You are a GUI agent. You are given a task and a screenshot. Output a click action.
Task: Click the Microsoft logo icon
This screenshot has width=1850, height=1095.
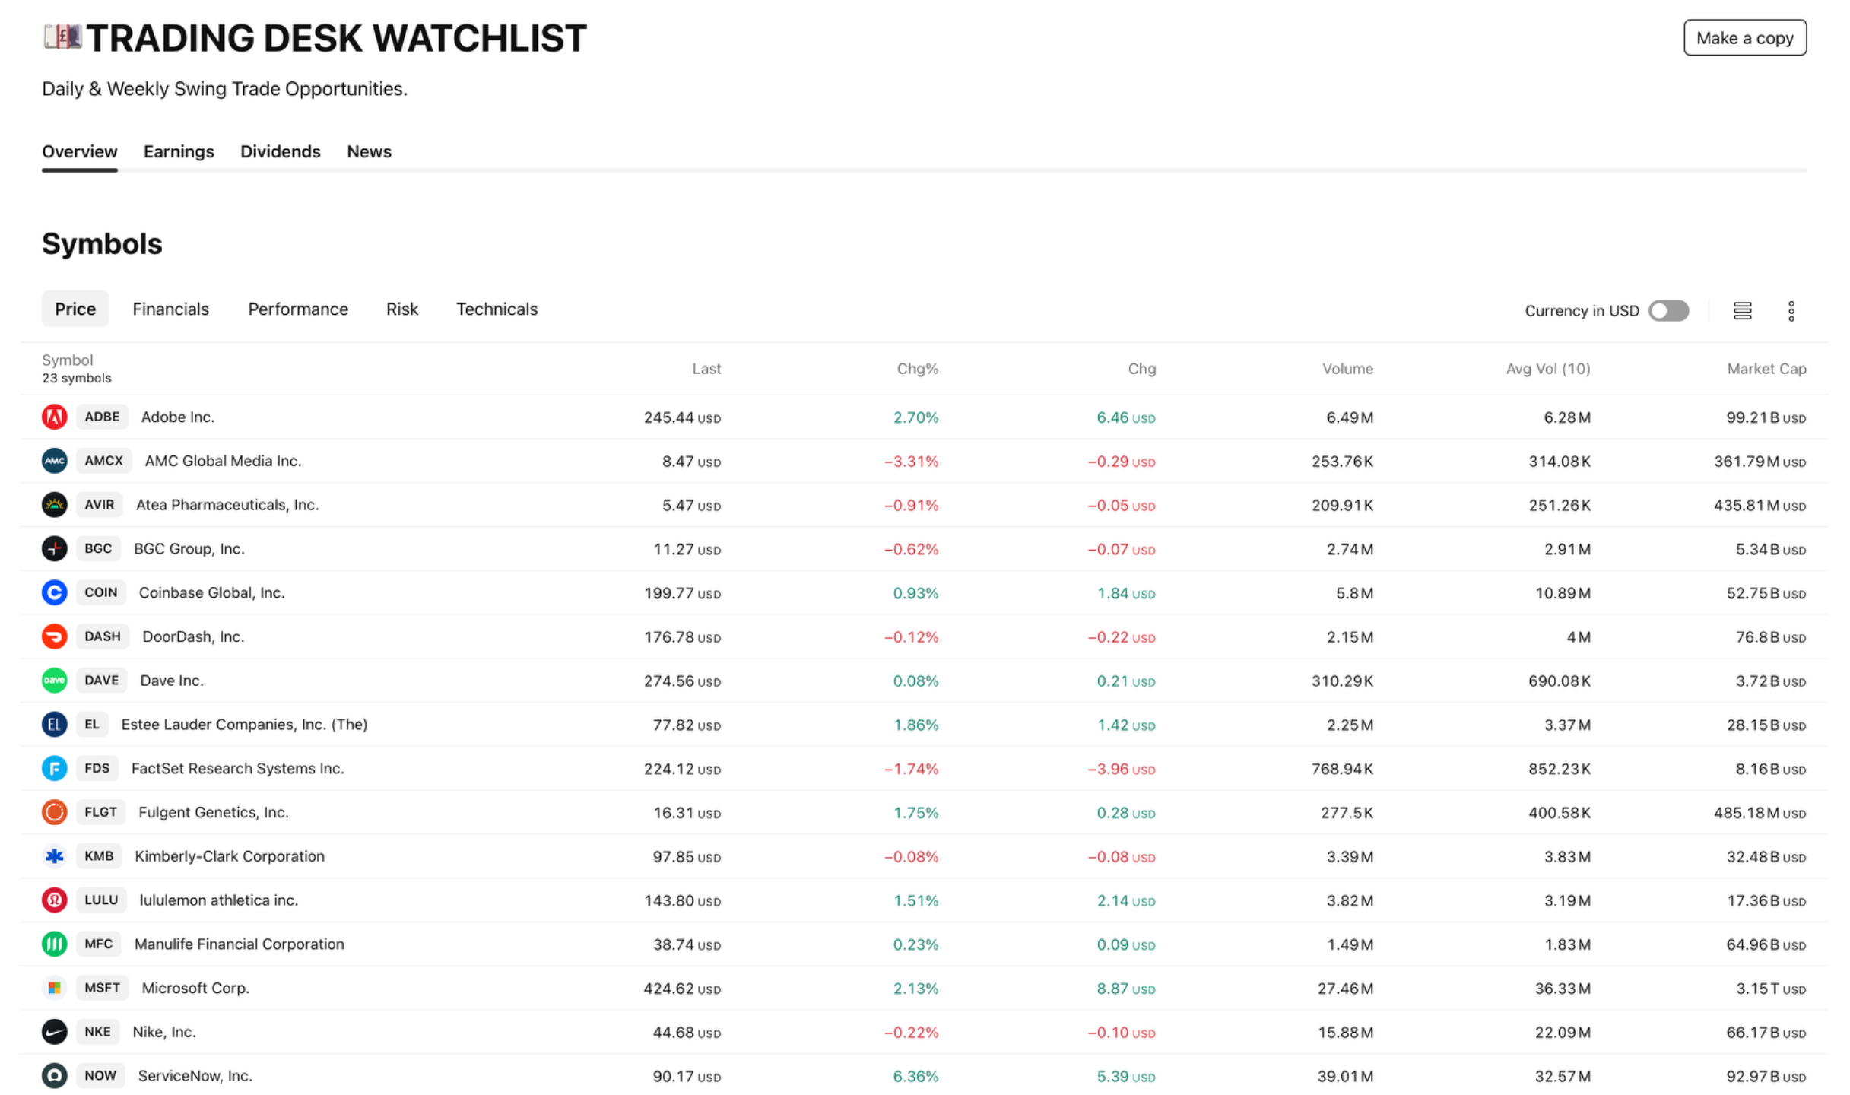tap(54, 989)
